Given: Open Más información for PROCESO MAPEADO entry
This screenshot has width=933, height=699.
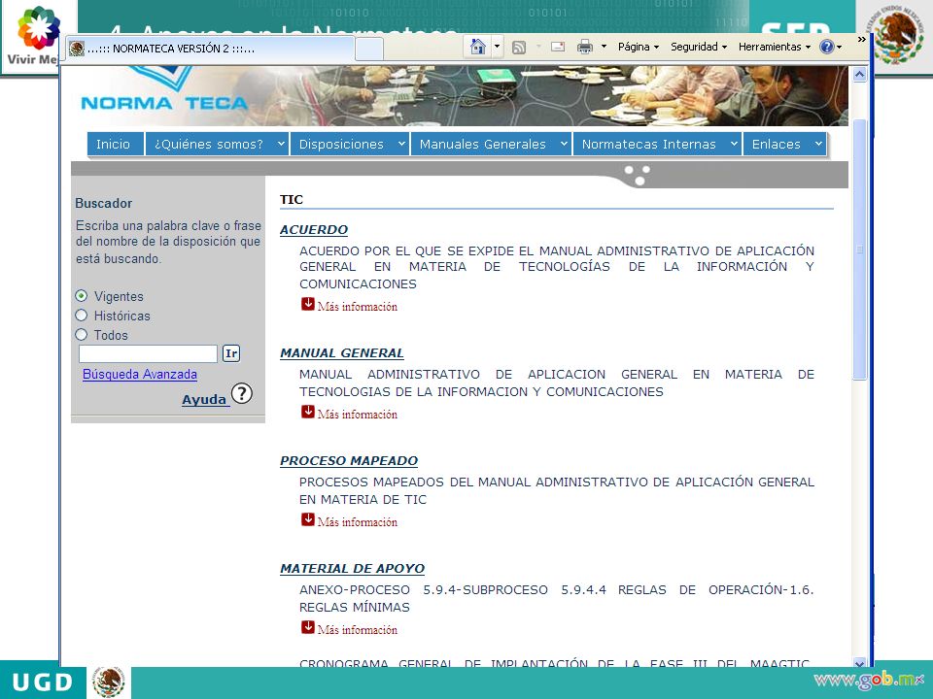Looking at the screenshot, I should (357, 522).
